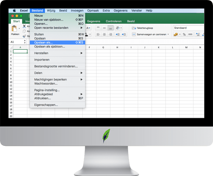Viewport: 213px width, 176px height.
Task: Click the copy documents icon
Action: 24,31
